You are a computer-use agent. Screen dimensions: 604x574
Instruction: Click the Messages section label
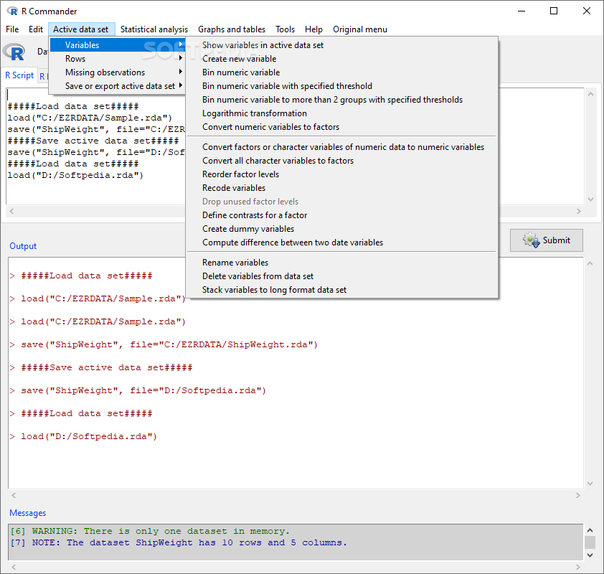[x=28, y=513]
